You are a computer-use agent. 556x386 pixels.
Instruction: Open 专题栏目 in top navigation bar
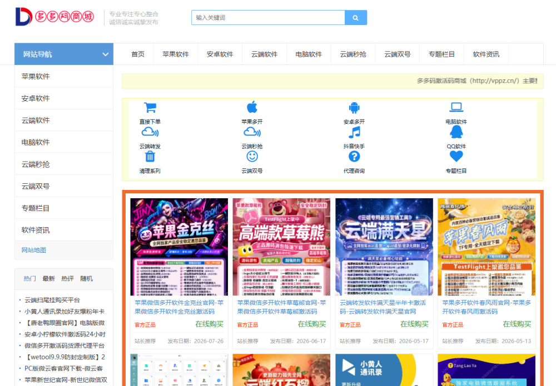(441, 54)
